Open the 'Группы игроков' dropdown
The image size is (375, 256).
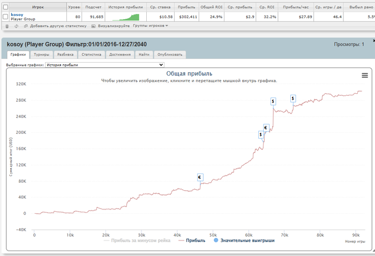[151, 26]
